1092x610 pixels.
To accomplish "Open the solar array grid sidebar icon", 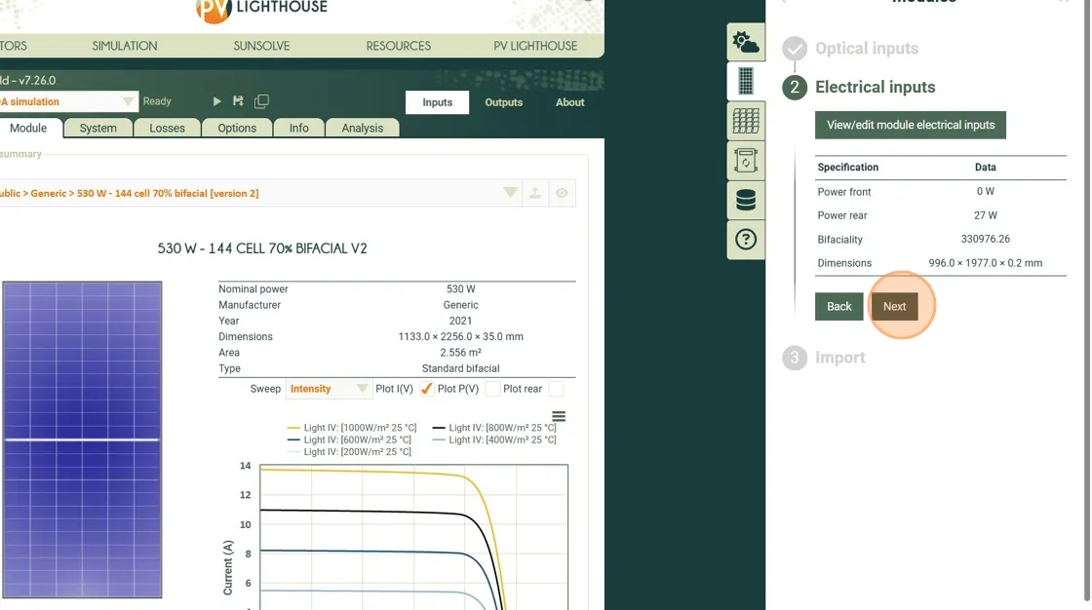I will pos(746,121).
